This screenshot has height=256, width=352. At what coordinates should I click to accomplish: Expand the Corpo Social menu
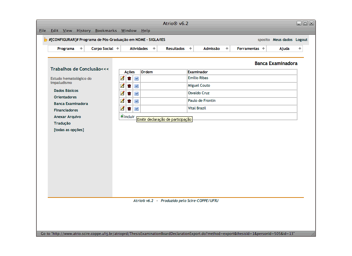pos(118,49)
